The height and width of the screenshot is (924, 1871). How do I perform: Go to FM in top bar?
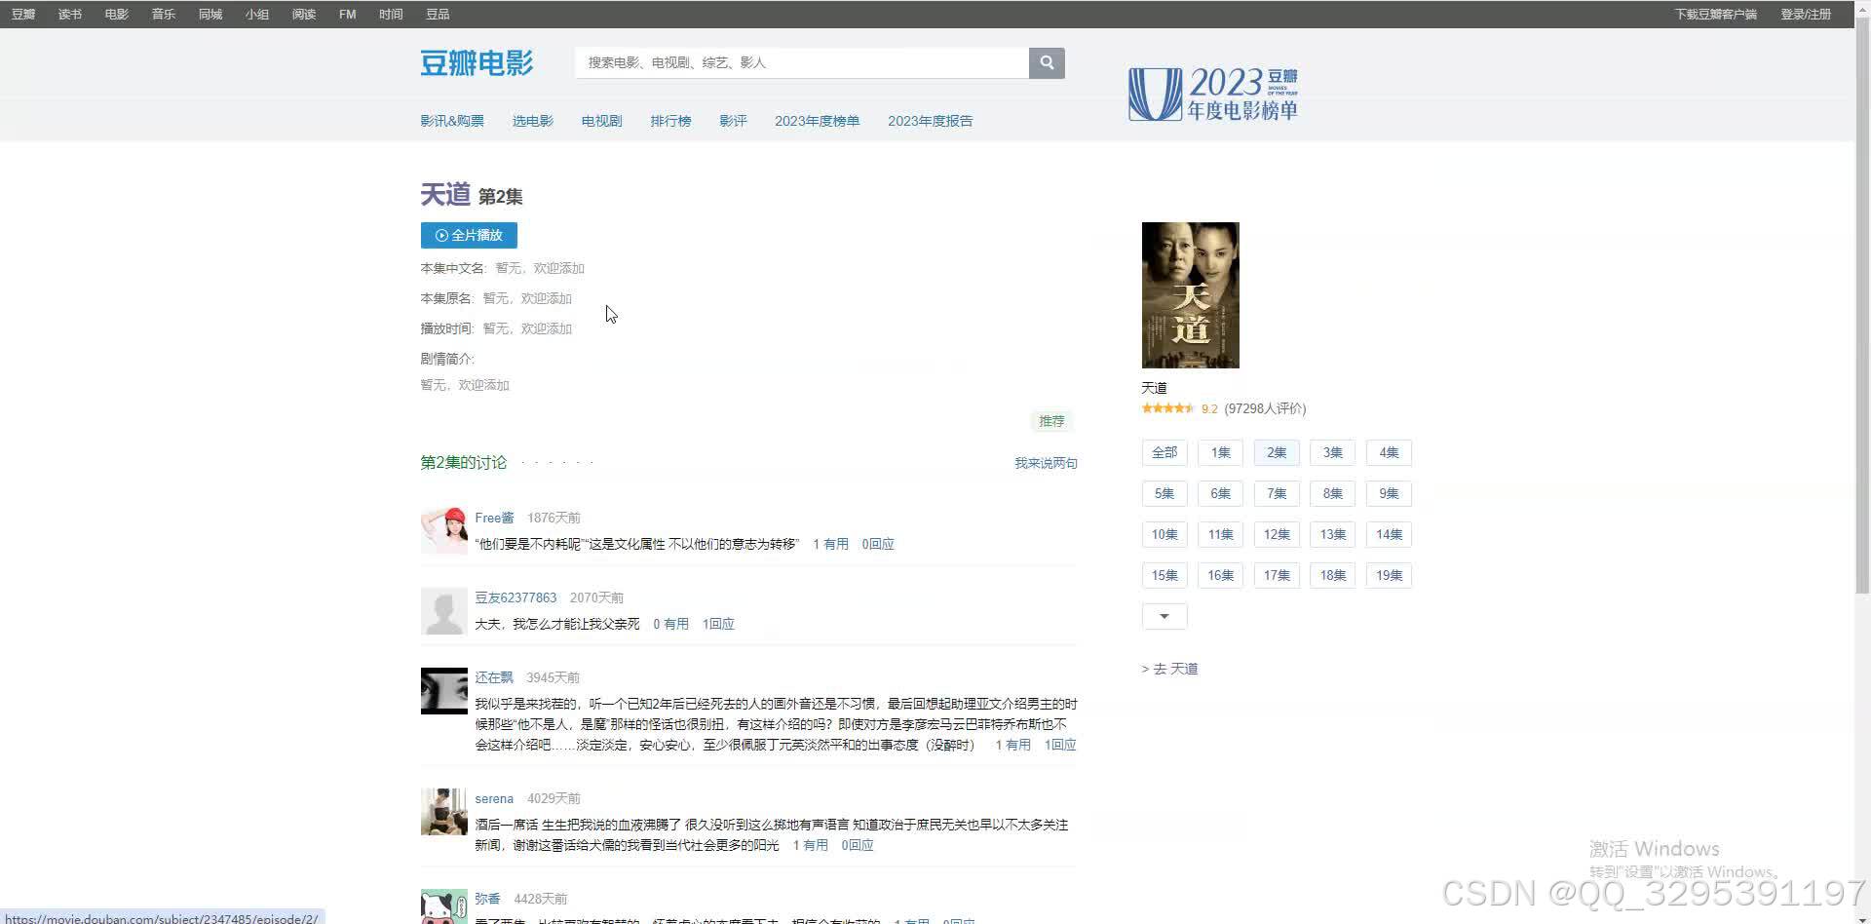(348, 14)
